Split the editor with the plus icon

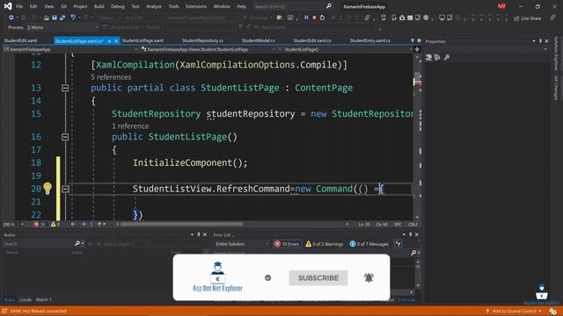417,49
